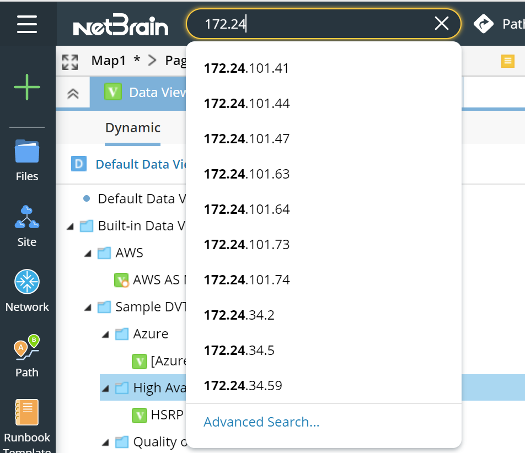Click the Default Data View header link
Screen dimensions: 525x453
pyautogui.click(x=141, y=164)
